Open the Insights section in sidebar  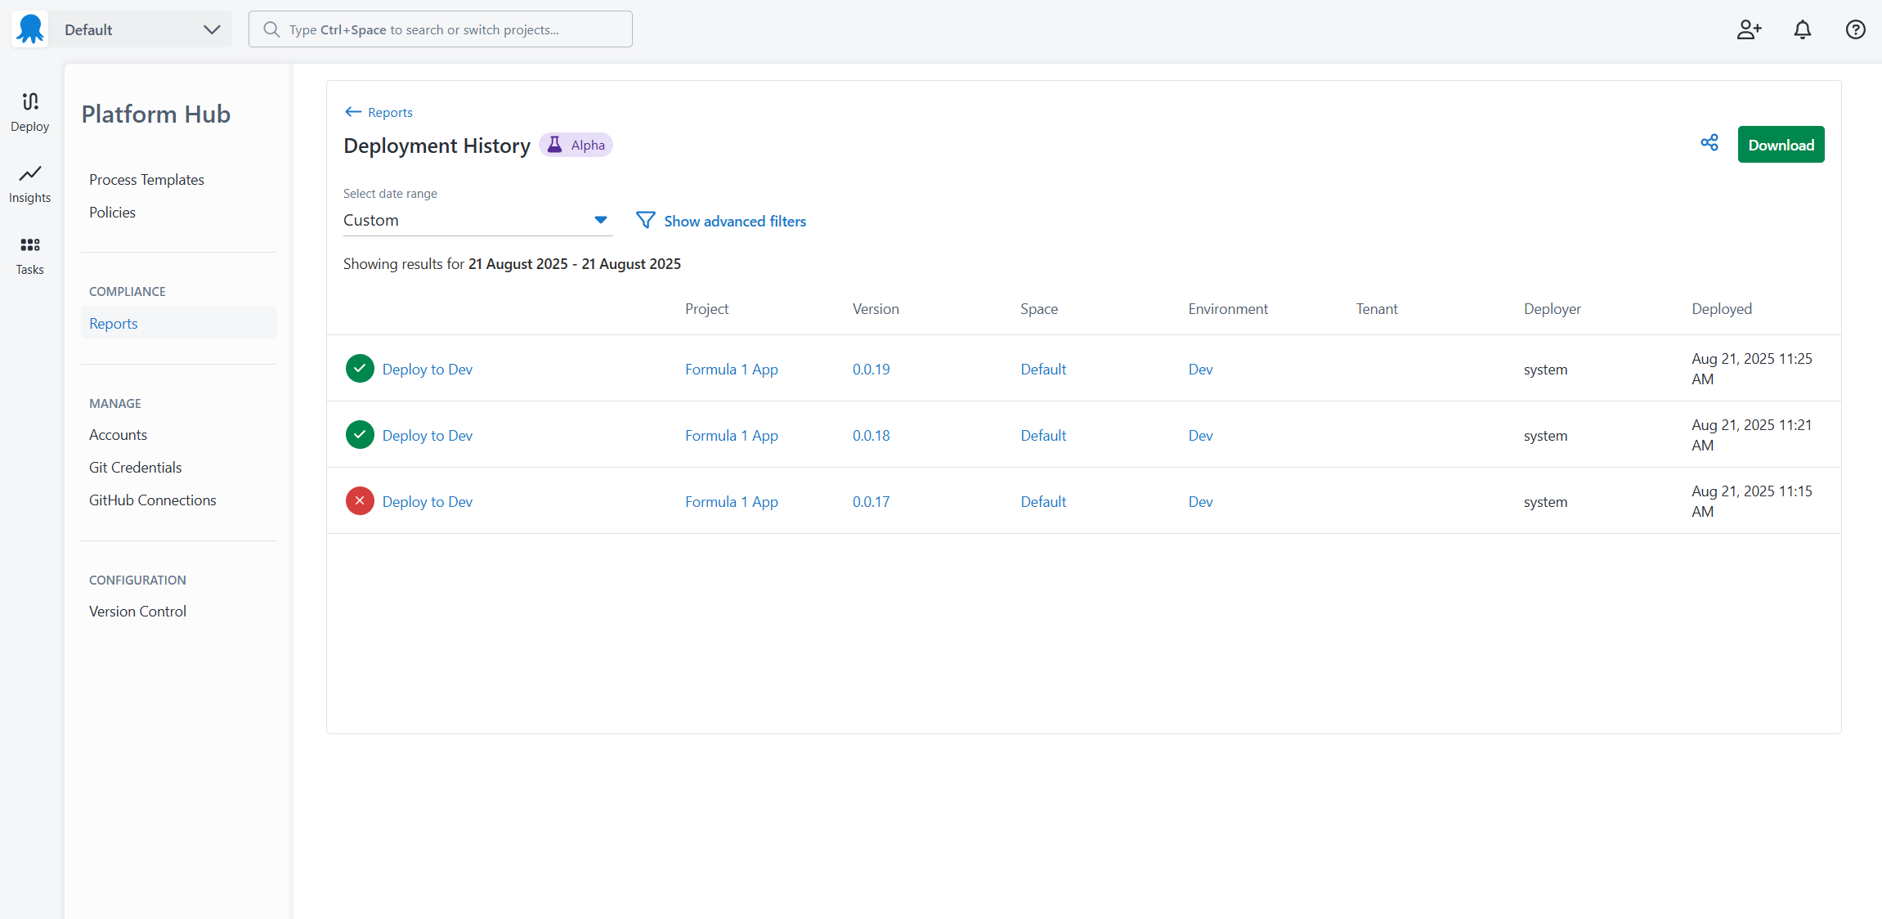click(x=30, y=183)
